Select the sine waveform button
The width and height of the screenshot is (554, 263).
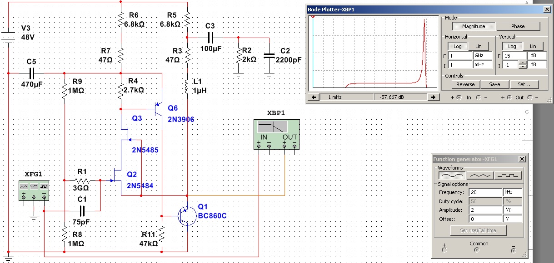click(x=453, y=175)
